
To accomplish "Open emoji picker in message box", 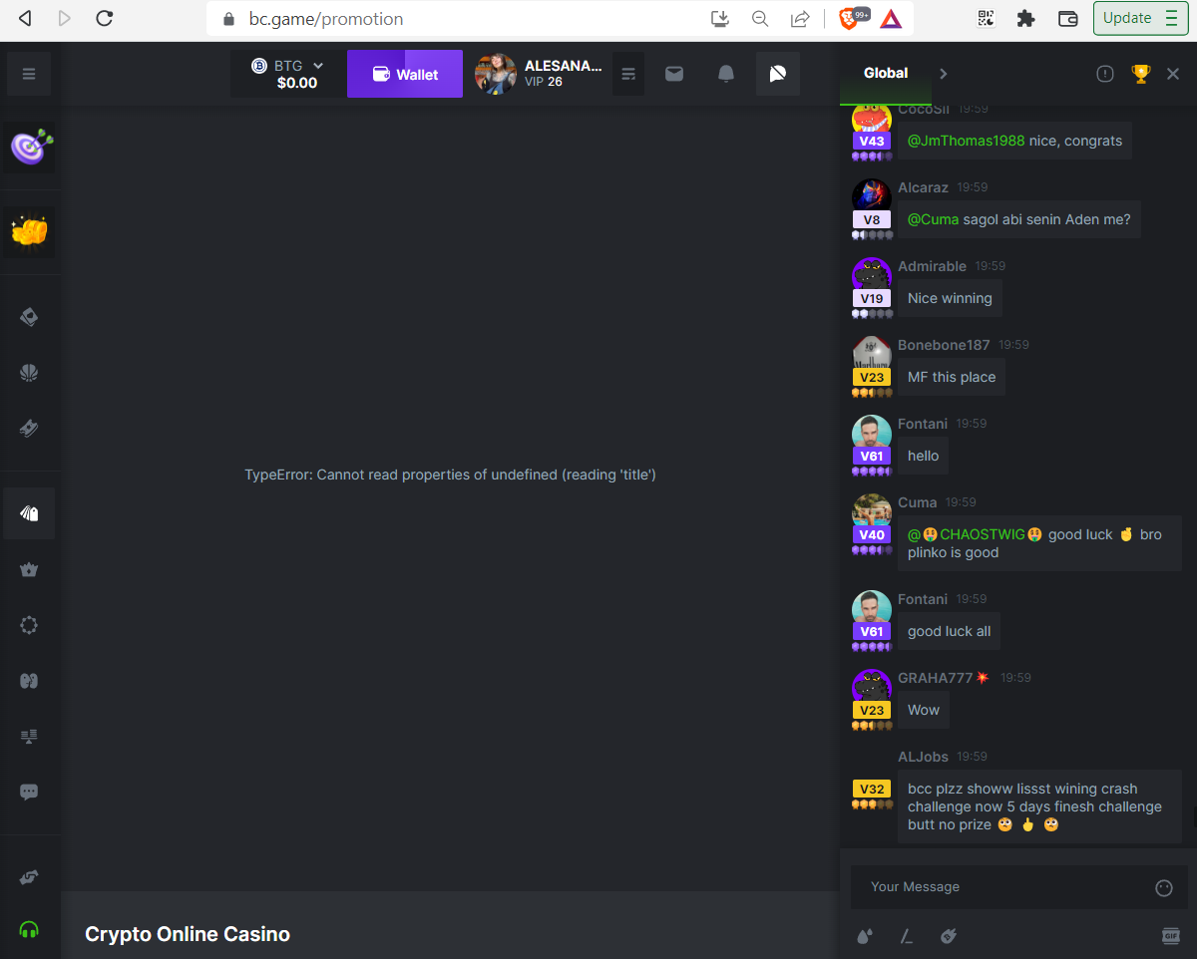I will 1163,887.
